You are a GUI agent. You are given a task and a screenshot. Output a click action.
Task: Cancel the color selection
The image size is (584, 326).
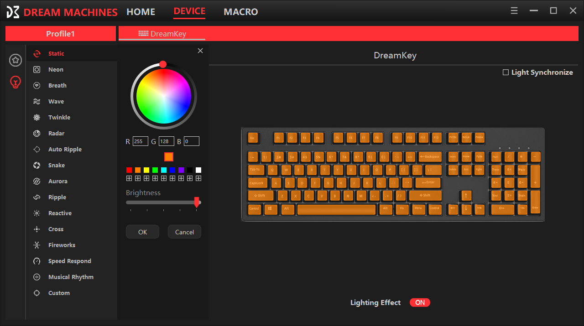coord(184,232)
